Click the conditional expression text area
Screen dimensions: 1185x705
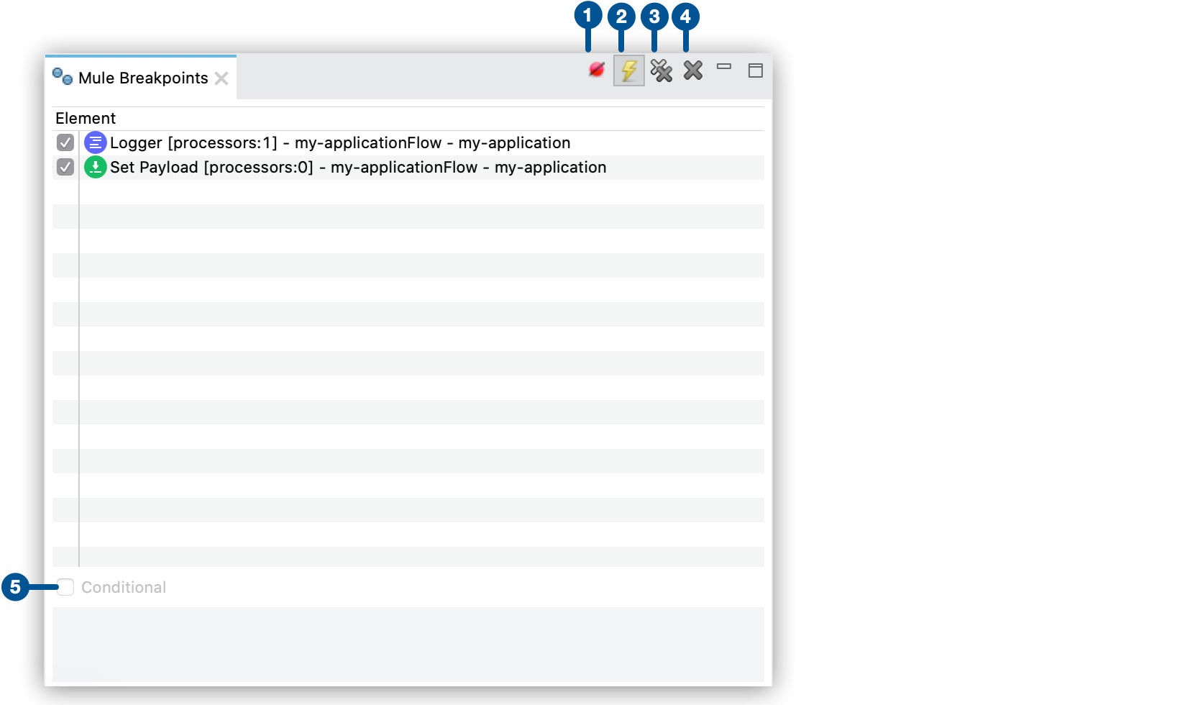coord(408,644)
